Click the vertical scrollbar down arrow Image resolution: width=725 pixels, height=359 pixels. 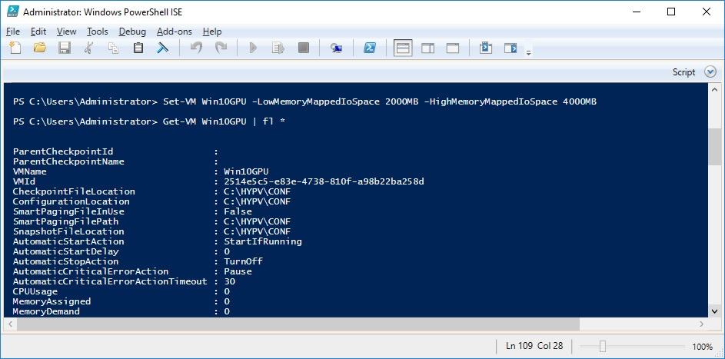tap(715, 311)
